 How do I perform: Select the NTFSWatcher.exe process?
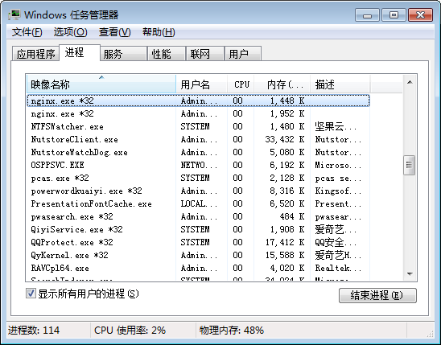pyautogui.click(x=198, y=126)
